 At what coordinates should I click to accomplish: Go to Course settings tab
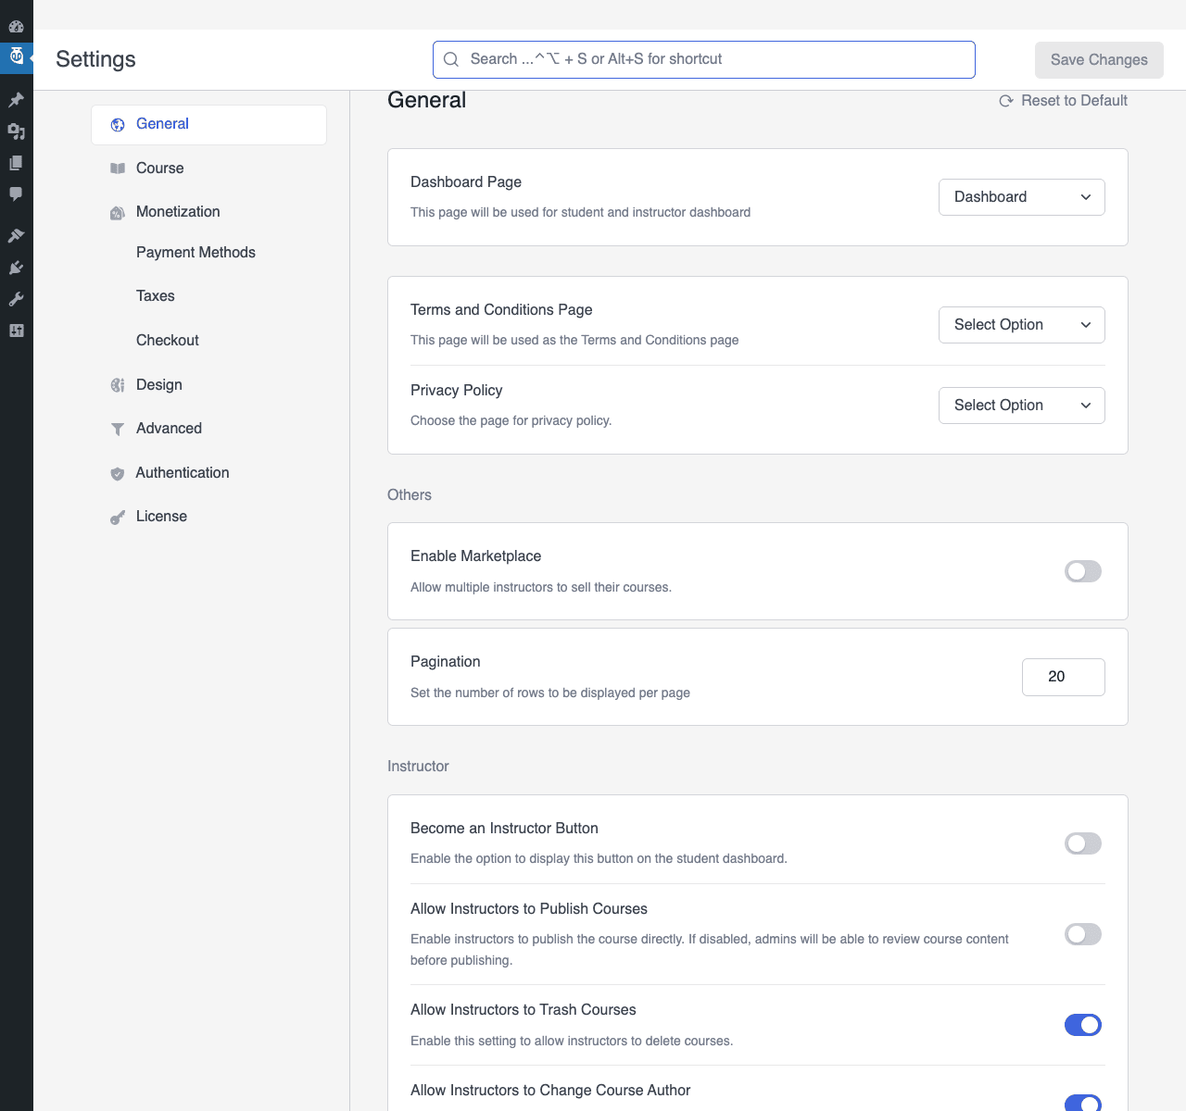pyautogui.click(x=208, y=169)
